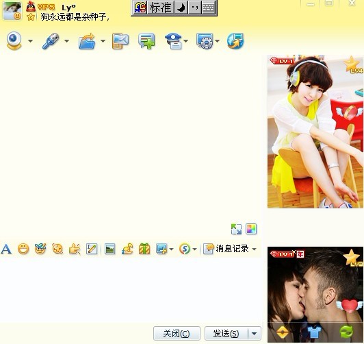
Task: Open the emoticon smiley face picker
Action: [23, 249]
